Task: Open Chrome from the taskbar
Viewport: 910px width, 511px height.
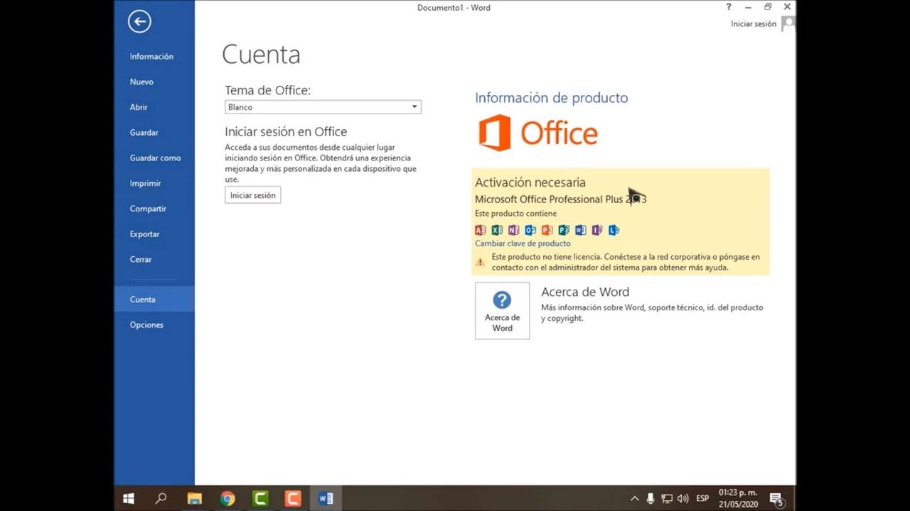Action: pos(227,499)
